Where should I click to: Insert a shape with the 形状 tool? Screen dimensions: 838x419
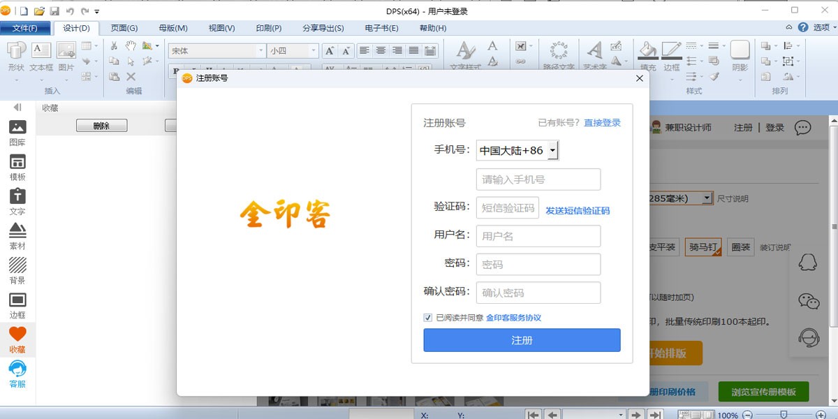click(17, 57)
